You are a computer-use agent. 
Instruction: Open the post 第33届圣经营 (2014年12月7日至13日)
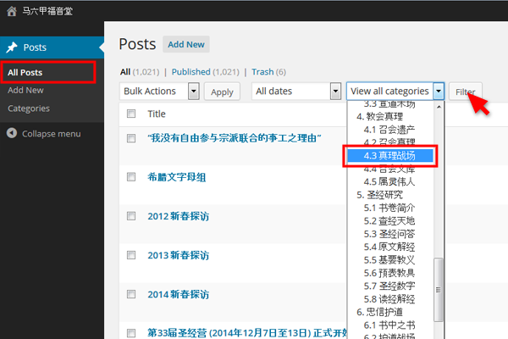coord(247,333)
